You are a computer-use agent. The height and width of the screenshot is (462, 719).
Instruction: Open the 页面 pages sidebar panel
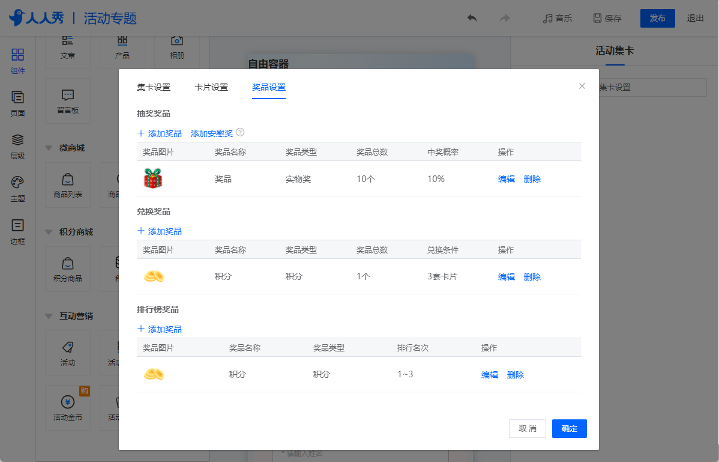tap(17, 104)
